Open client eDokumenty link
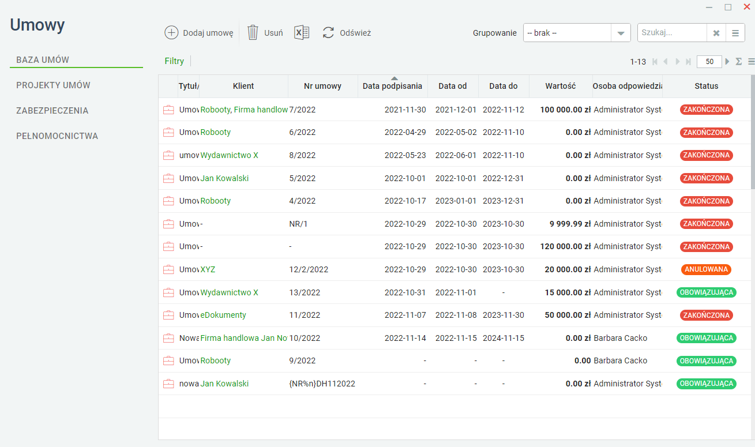755x447 pixels. [x=223, y=315]
